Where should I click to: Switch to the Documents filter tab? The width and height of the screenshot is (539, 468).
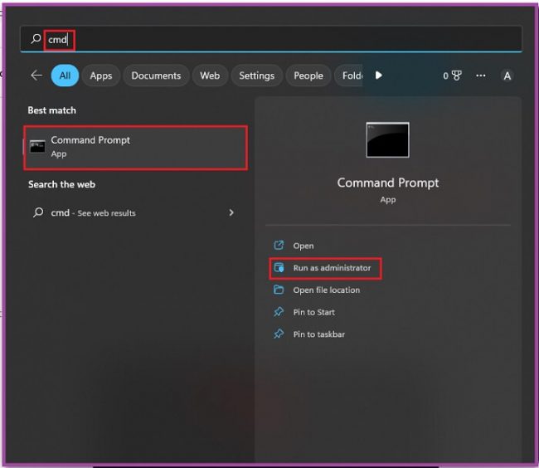[156, 76]
